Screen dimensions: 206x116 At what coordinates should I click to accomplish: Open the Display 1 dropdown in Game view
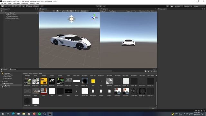pos(104,11)
